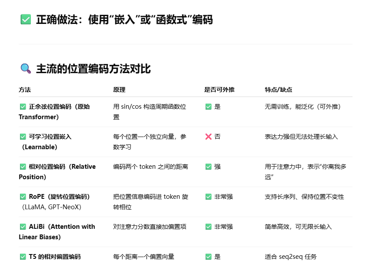Click cell 把位置信息编码进 token 旋转相位
This screenshot has height=271, width=369.
click(x=151, y=202)
